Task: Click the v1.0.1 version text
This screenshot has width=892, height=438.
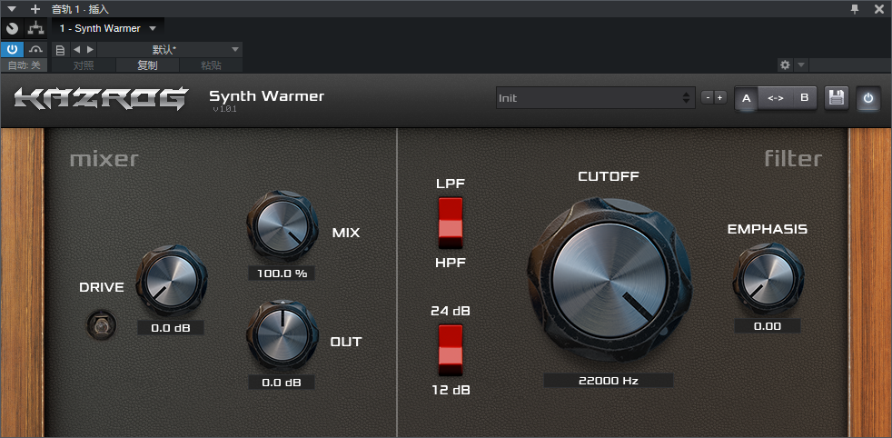Action: coord(224,109)
